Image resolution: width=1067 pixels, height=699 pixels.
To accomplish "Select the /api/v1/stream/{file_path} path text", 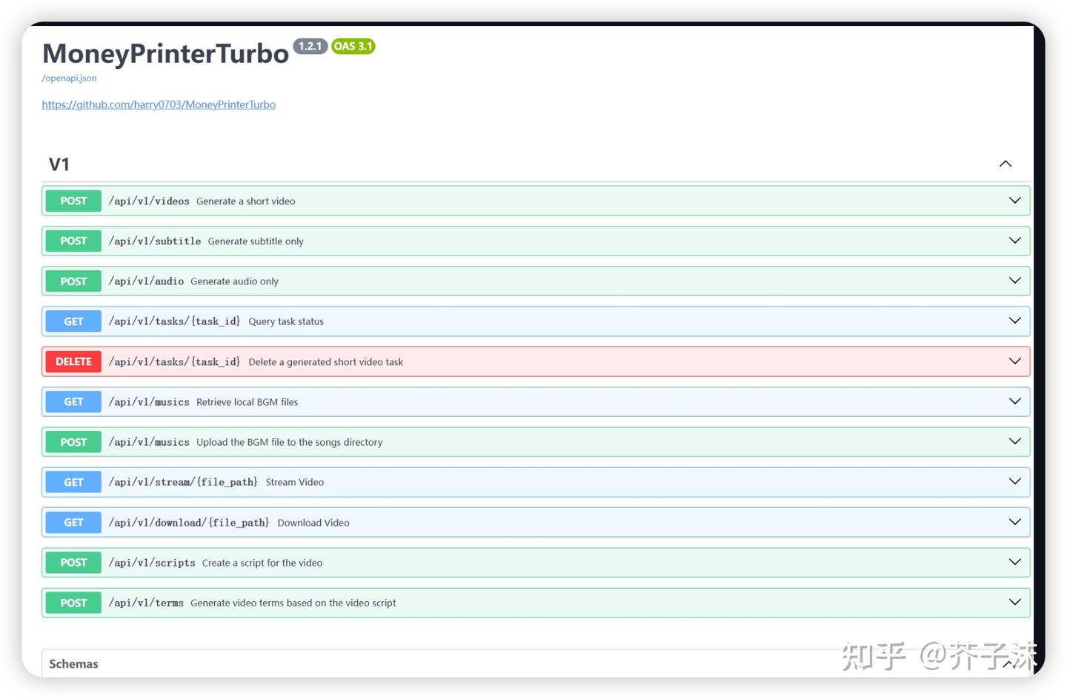I will click(x=183, y=482).
